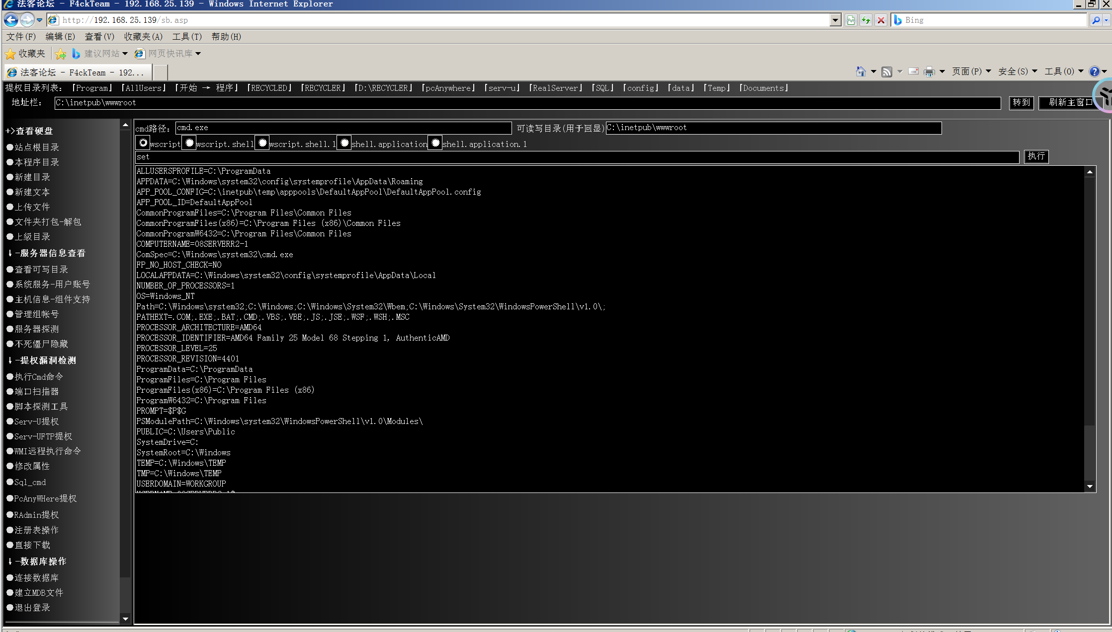Screen dimensions: 1112x632
Task: Click the 端口扫描器 sidebar link
Action: tap(36, 392)
